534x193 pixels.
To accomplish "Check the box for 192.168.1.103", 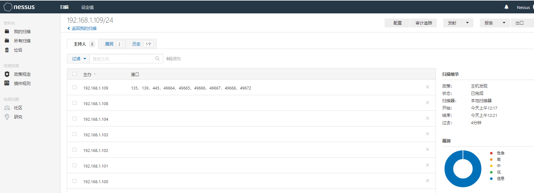I will click(x=75, y=134).
